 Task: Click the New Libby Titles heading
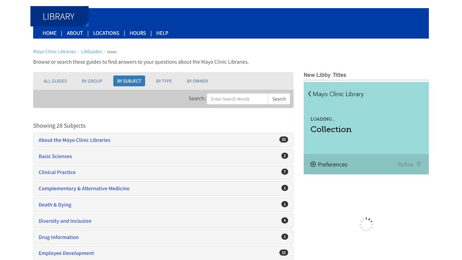(x=325, y=75)
